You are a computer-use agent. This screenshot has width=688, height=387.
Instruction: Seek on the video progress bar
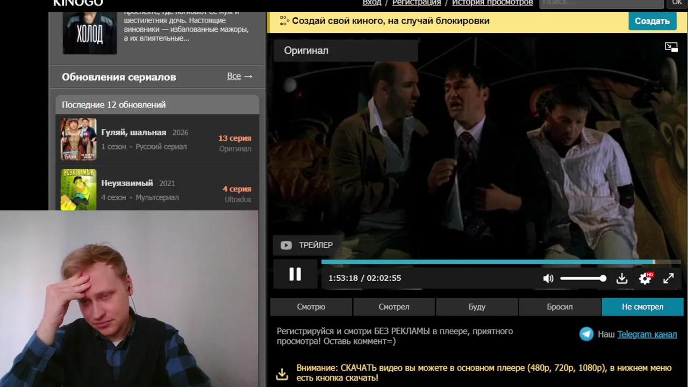click(x=501, y=262)
